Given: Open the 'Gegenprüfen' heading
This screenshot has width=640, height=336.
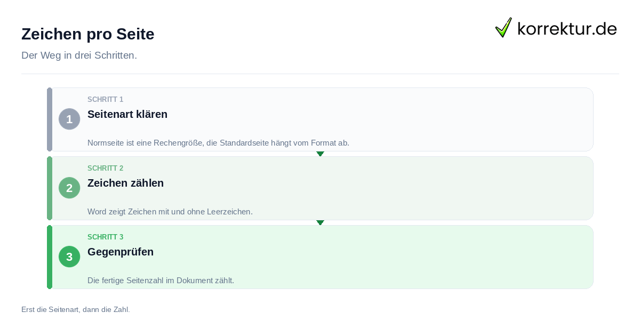Looking at the screenshot, I should coord(121,252).
